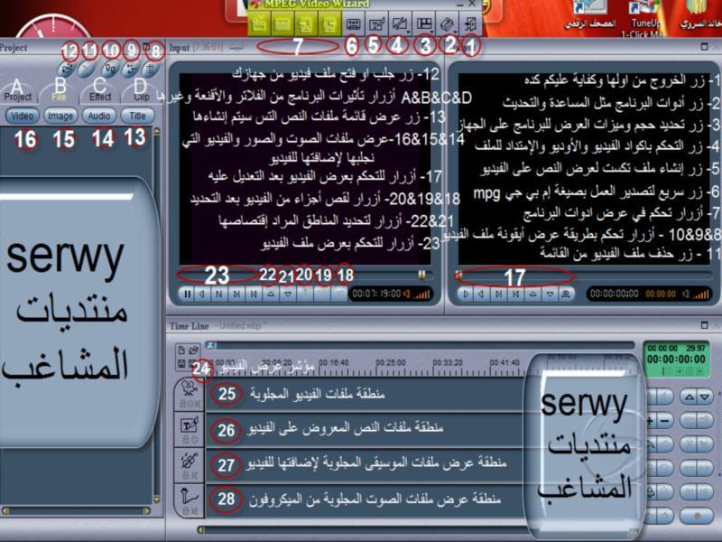The height and width of the screenshot is (542, 722).
Task: Open the Project tab
Action: pyautogui.click(x=18, y=96)
